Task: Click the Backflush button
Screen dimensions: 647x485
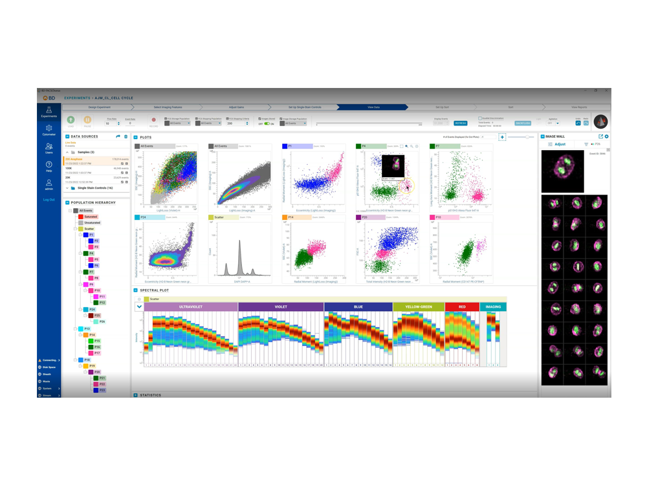Action: [523, 124]
